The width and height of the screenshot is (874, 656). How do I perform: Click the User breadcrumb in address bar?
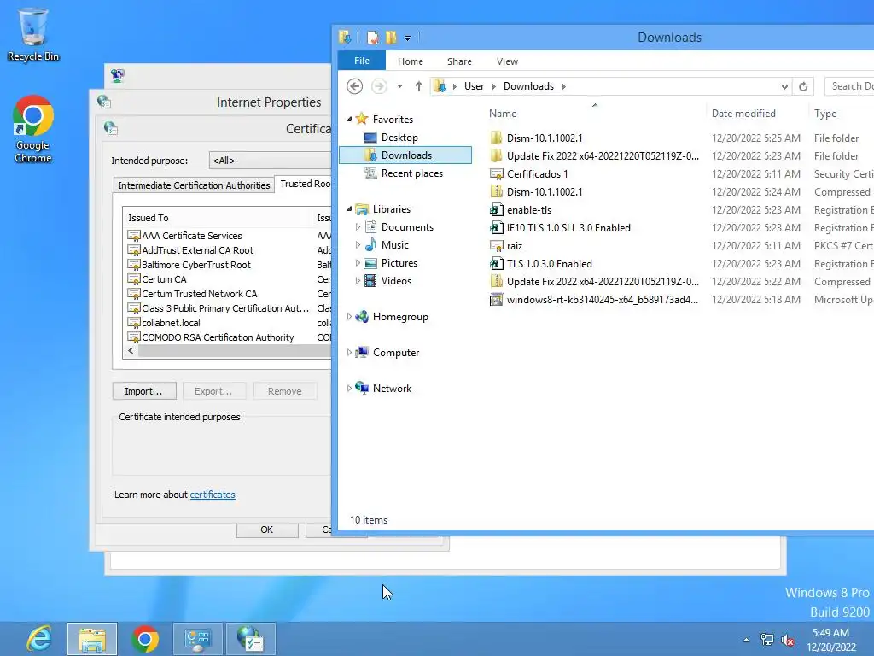click(474, 86)
